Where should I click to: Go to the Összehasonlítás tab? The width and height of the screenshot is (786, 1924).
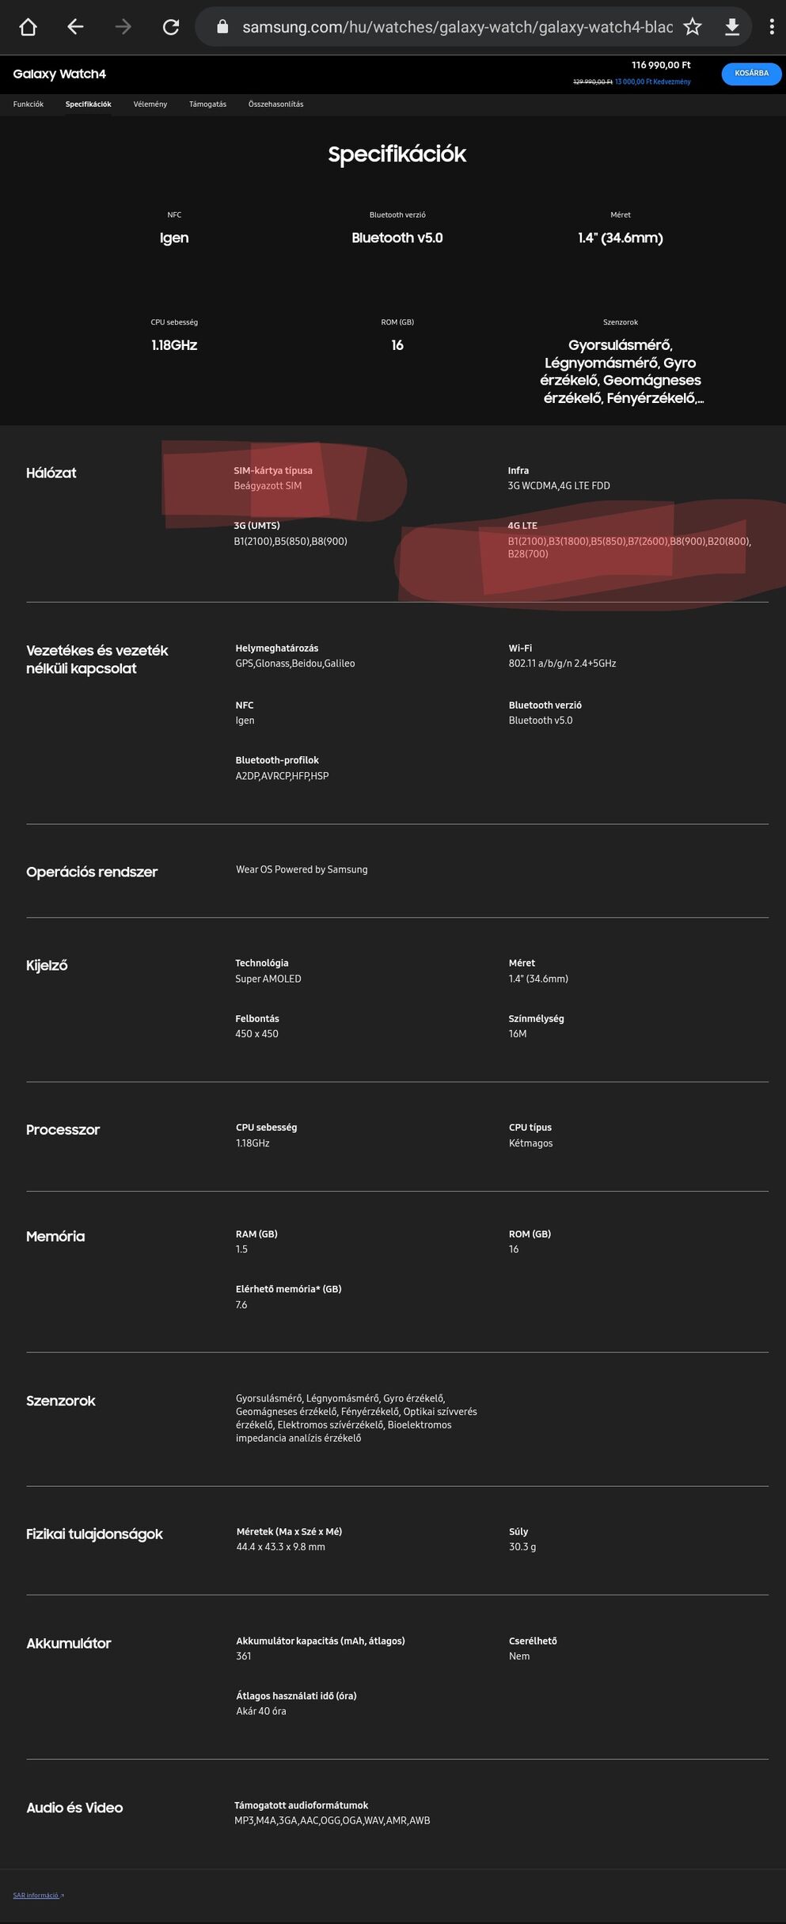275,104
